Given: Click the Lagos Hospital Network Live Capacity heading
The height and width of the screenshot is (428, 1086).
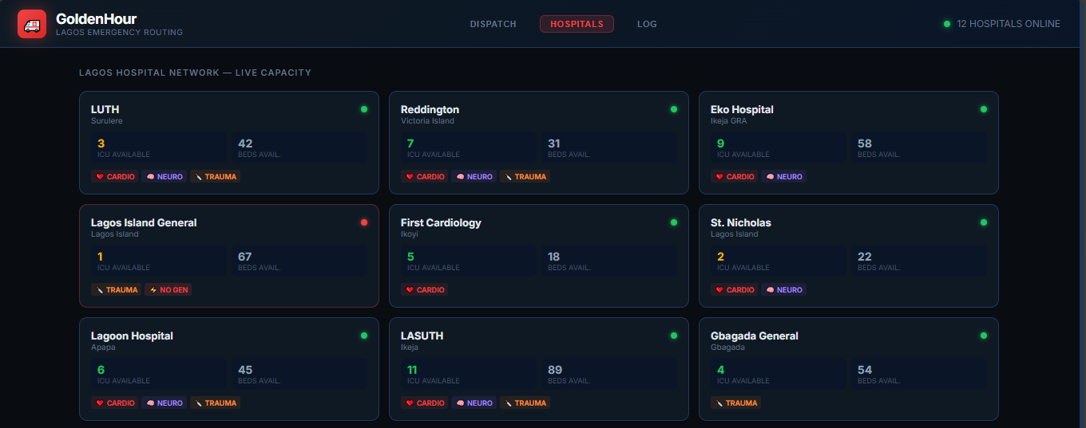Looking at the screenshot, I should click(195, 73).
